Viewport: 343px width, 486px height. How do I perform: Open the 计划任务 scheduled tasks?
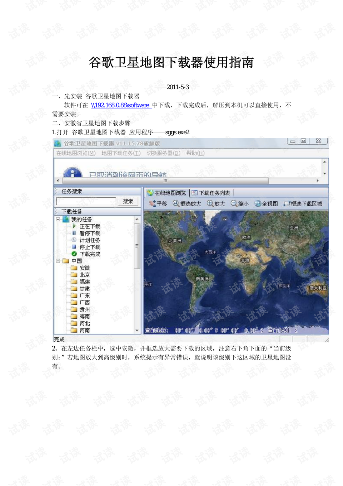click(x=86, y=240)
